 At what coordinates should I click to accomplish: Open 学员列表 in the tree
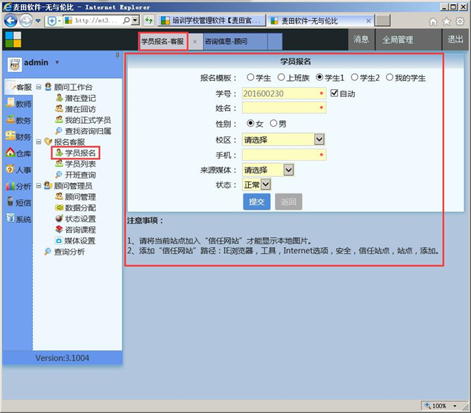click(x=76, y=163)
